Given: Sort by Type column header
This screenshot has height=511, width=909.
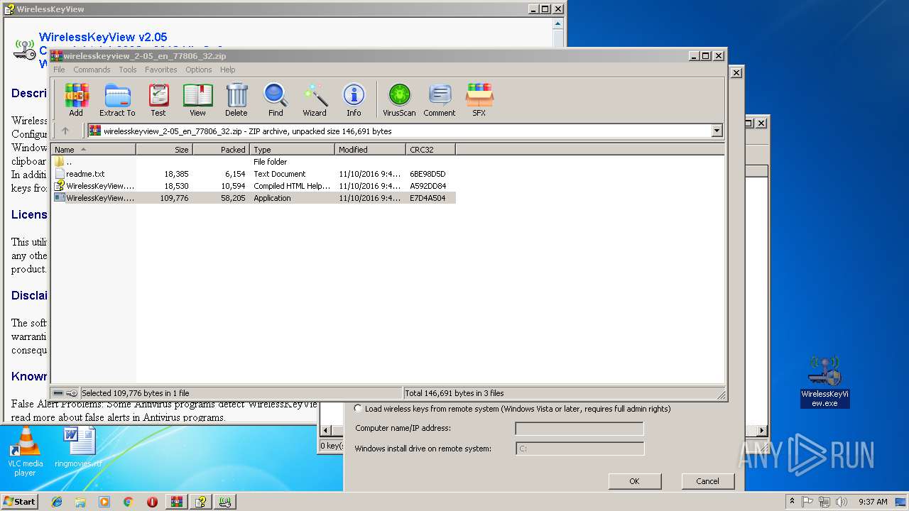Looking at the screenshot, I should click(x=292, y=150).
